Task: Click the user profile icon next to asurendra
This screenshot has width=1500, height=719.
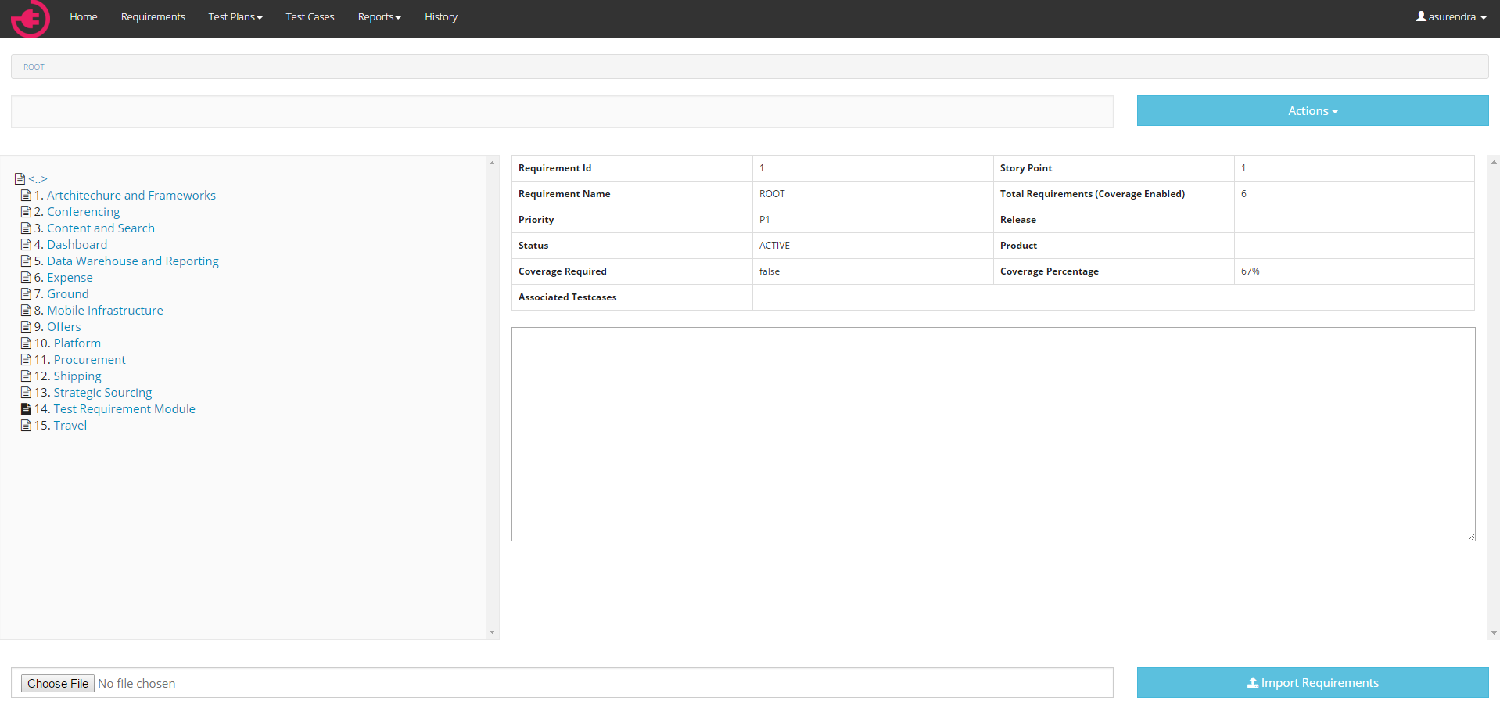Action: point(1421,16)
